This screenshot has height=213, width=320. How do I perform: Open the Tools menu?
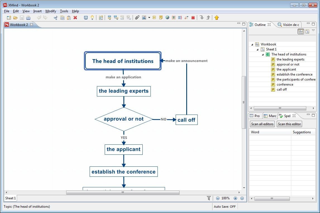coord(64,11)
